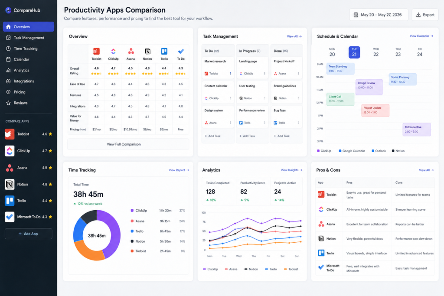Click Notion logo in Overview table header
Screen dimensions: 444x296
[147, 51]
